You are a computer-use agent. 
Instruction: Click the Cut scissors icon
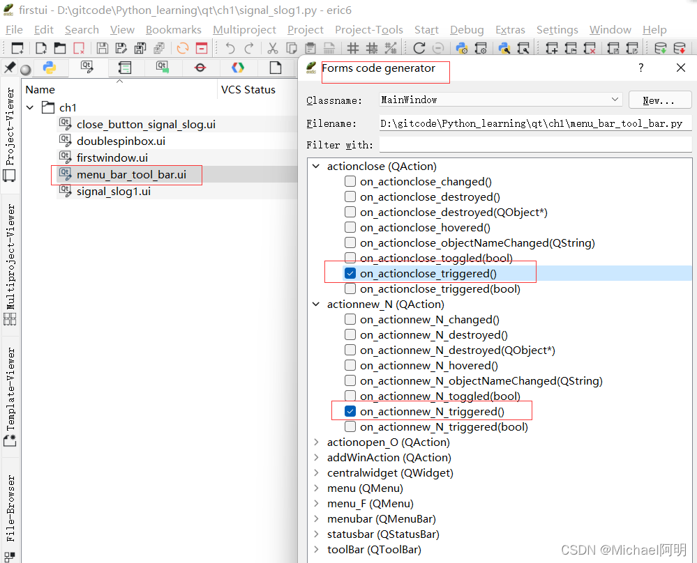coord(273,48)
